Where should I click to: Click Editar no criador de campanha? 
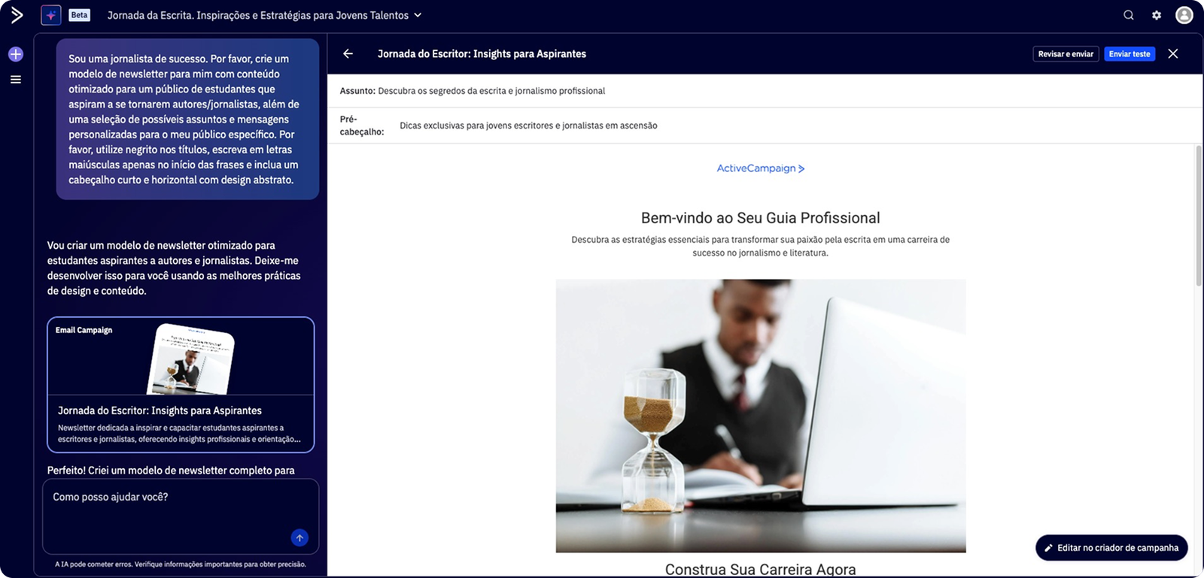click(x=1111, y=548)
